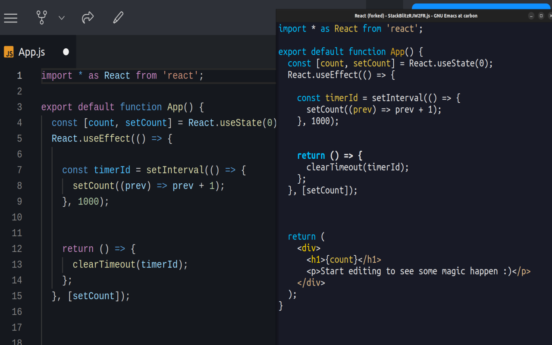Screen dimensions: 552x345
Task: Click 'setCount((prev) => prev + 1);' in Emacs
Action: point(374,110)
